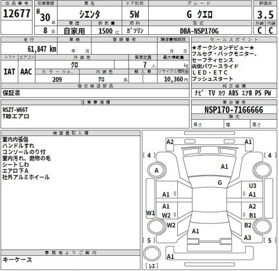Click the grade text G クエロ
The width and height of the screenshot is (279, 271).
[x=199, y=15]
